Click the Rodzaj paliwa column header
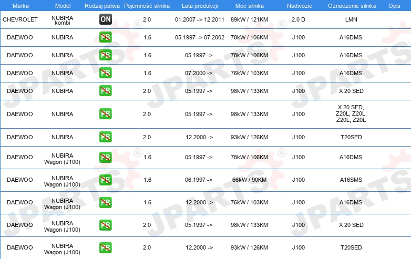This screenshot has width=411, height=259. (102, 6)
